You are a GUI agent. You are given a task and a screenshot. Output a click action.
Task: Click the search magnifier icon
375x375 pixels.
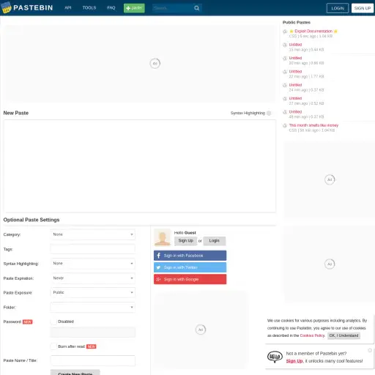(196, 8)
